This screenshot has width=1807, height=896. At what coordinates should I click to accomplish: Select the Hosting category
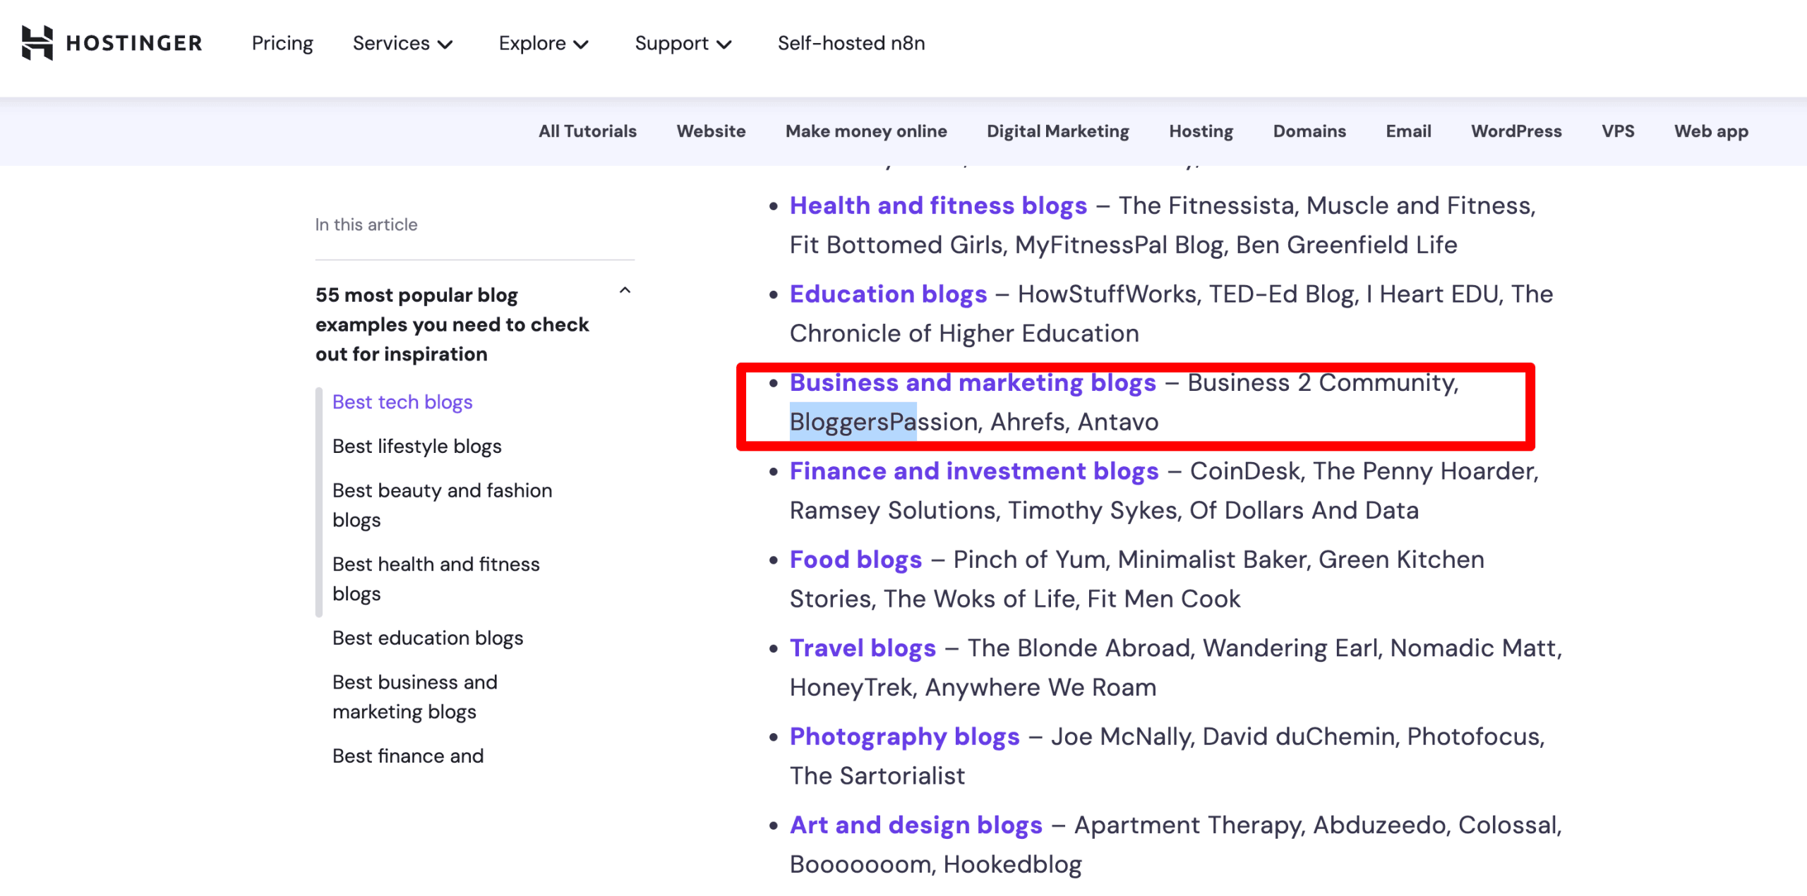coord(1200,131)
